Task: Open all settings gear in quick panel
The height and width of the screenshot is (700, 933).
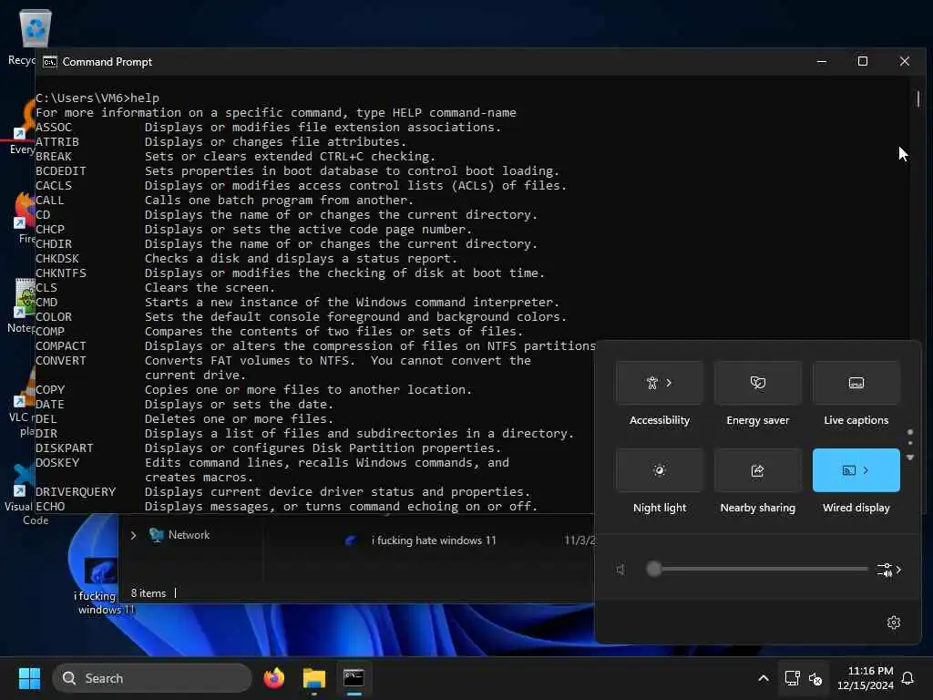Action: click(x=893, y=623)
